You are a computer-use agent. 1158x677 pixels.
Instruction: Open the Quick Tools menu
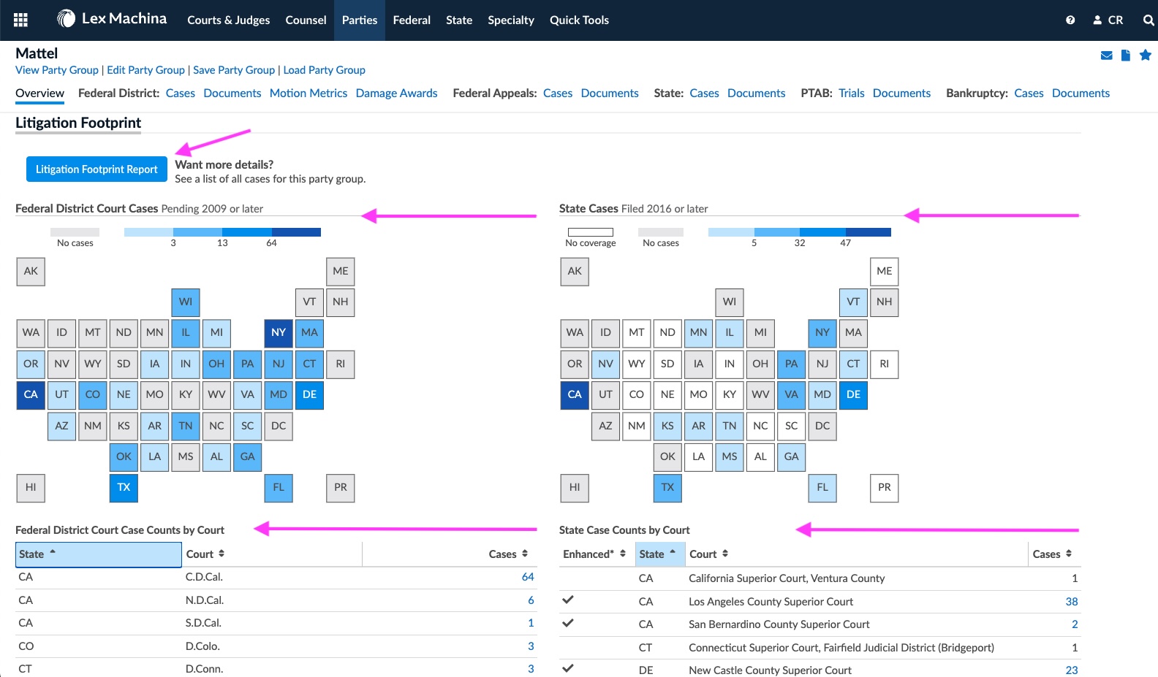(579, 20)
